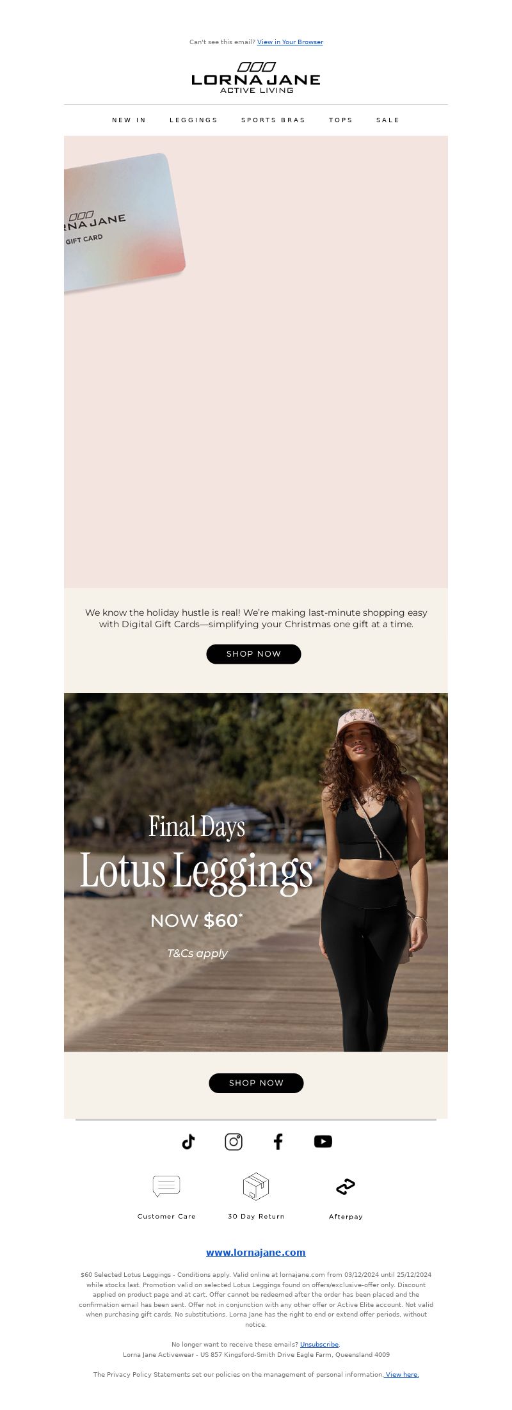The image size is (512, 1410).
Task: Click SHOP NOW below Lotus Leggings banner
Action: click(256, 1083)
